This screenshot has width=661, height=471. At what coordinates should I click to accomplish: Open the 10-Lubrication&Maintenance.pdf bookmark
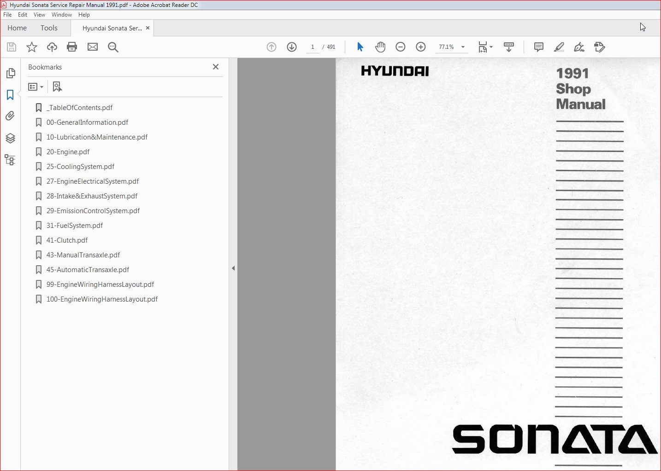tap(97, 137)
